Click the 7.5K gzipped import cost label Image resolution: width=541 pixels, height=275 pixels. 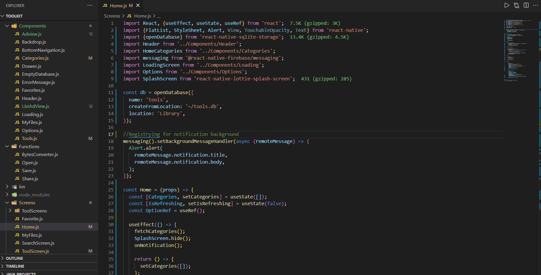point(315,23)
